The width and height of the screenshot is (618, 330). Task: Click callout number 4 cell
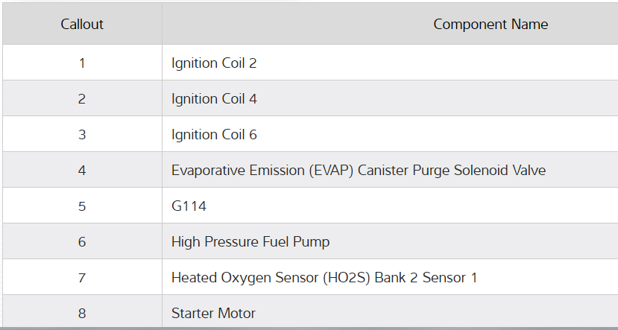tap(82, 171)
